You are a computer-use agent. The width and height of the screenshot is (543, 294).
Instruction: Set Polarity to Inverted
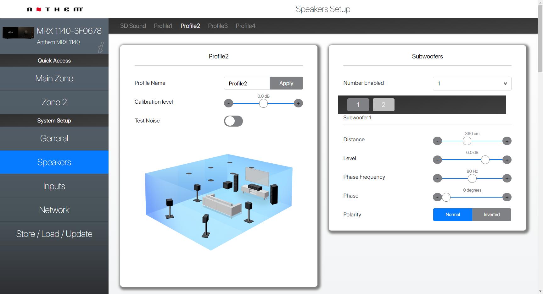[492, 215]
